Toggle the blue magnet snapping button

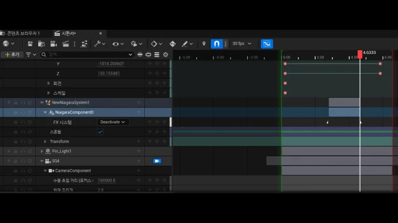217,43
